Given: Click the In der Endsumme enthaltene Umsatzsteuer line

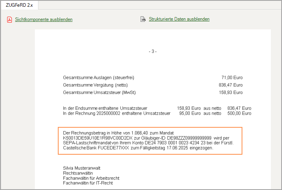Looking at the screenshot, I should (x=105, y=108).
